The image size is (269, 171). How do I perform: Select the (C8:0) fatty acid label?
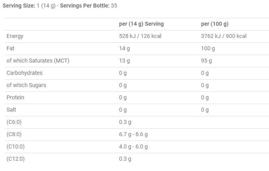pos(15,134)
